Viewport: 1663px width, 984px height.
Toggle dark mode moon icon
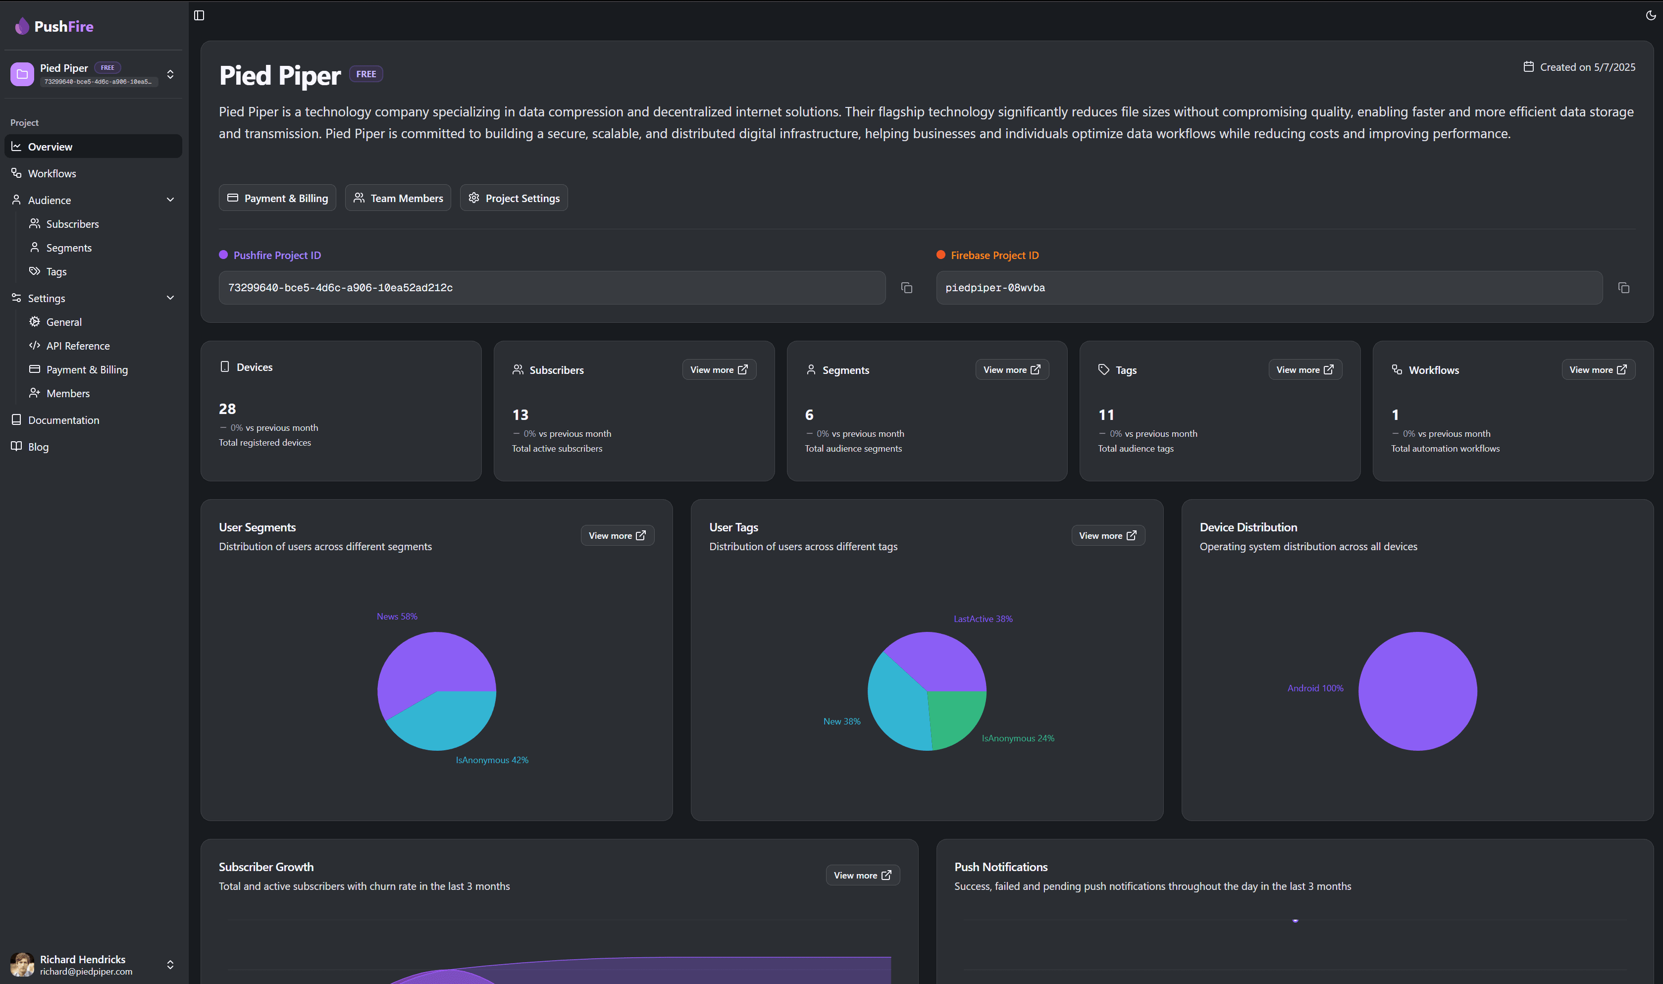[1651, 15]
